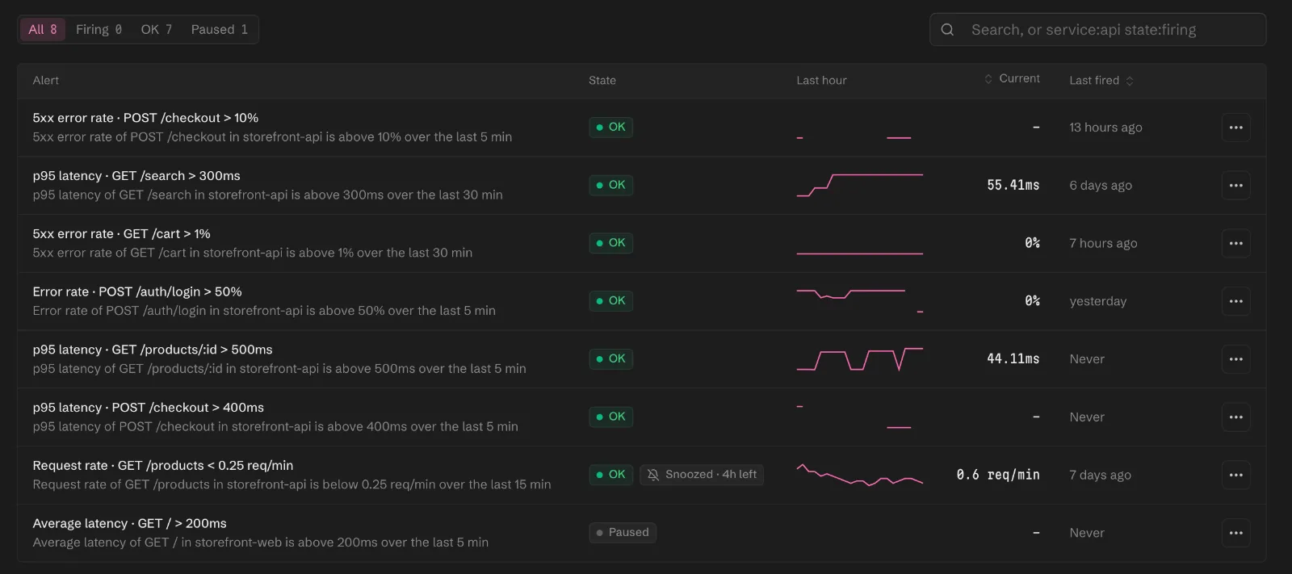Click the 55.41ms current value

coord(1013,185)
